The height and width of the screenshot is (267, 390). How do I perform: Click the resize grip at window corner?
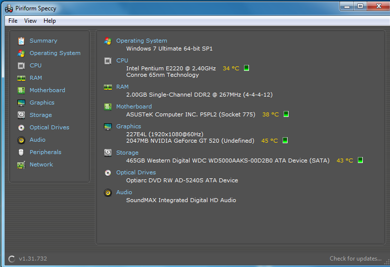click(x=386, y=262)
